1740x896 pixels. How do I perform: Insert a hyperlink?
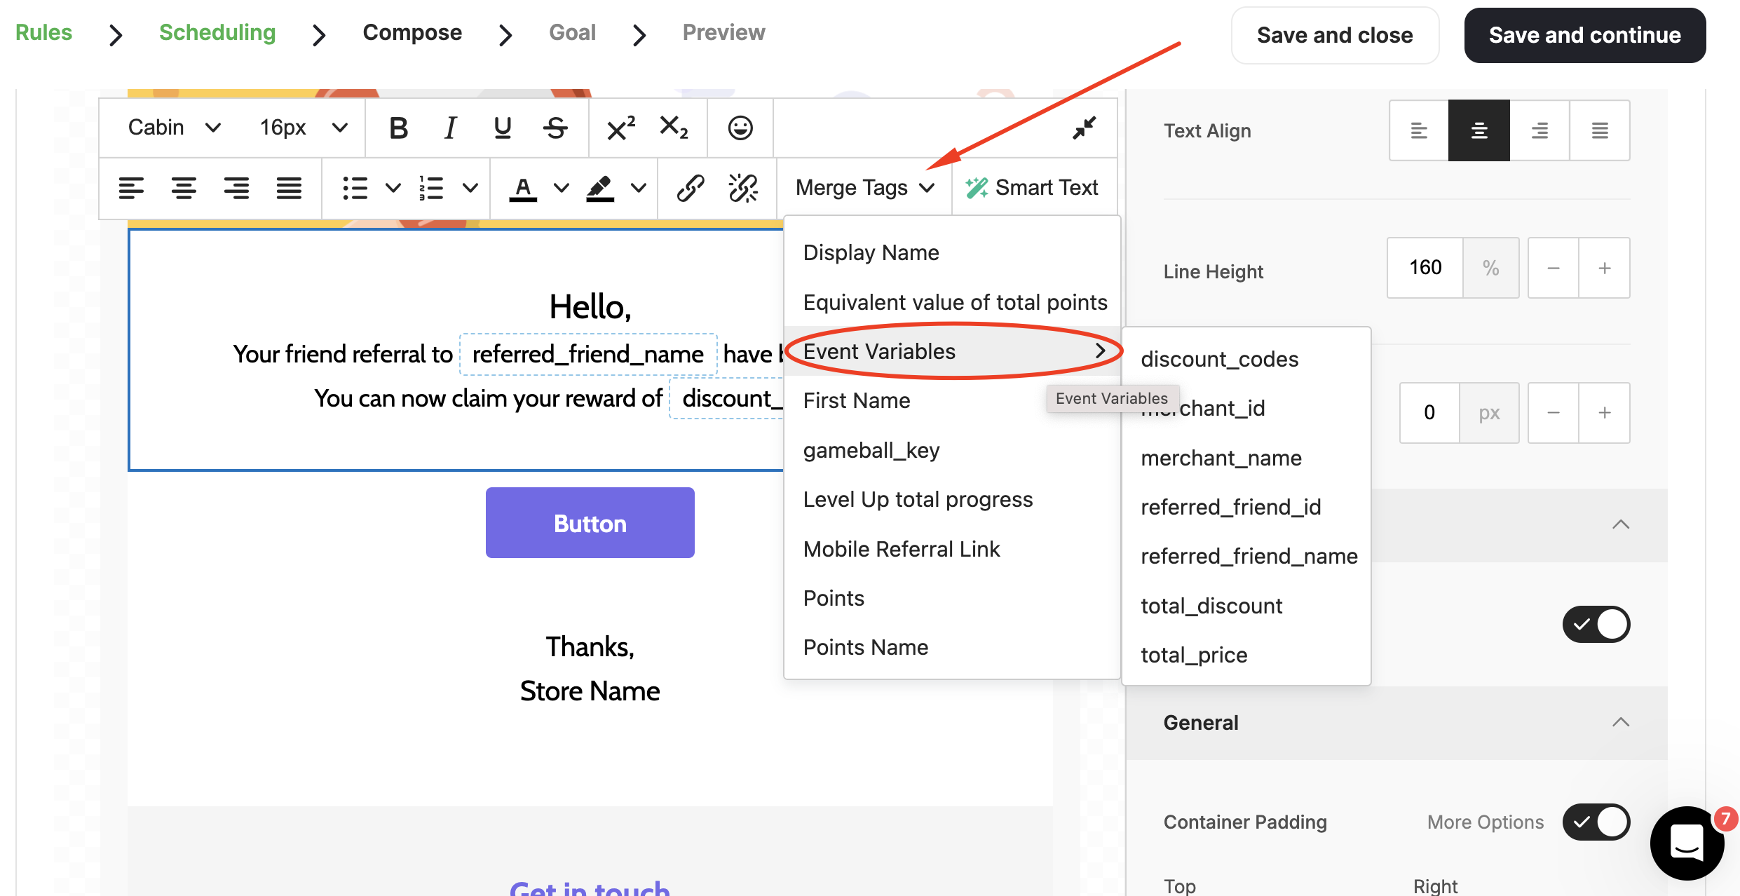pyautogui.click(x=691, y=188)
